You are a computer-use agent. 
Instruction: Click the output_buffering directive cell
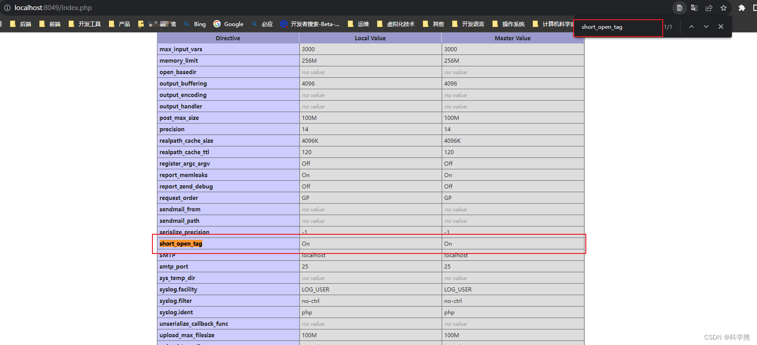tap(228, 83)
